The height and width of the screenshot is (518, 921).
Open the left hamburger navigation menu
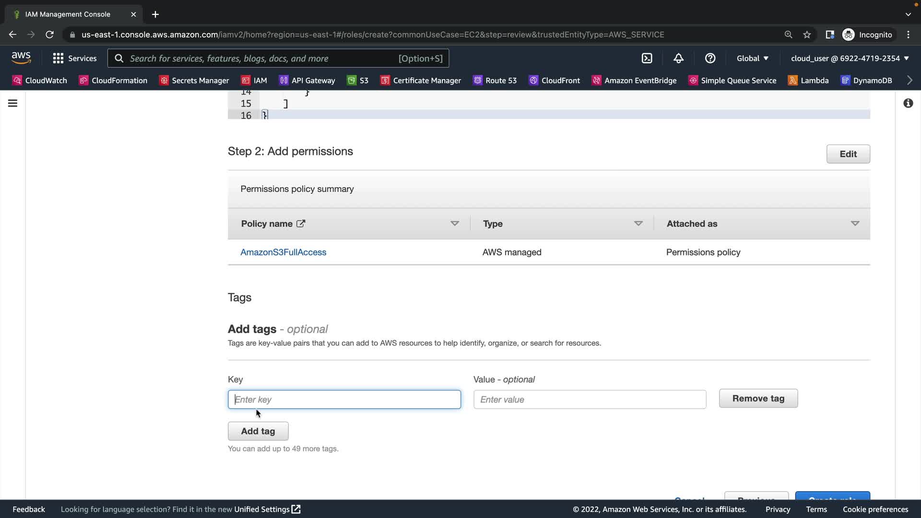coord(13,103)
